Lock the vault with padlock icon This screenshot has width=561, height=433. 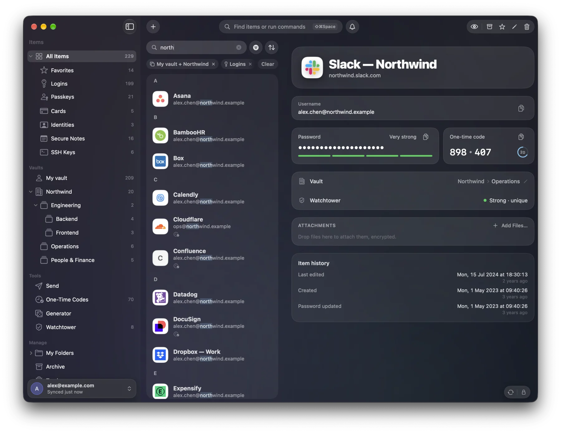tap(524, 392)
